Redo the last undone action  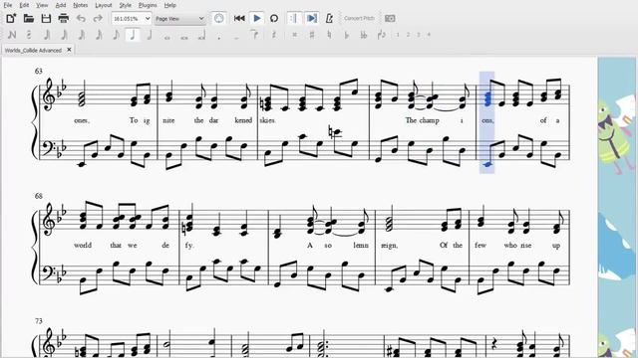(x=98, y=18)
